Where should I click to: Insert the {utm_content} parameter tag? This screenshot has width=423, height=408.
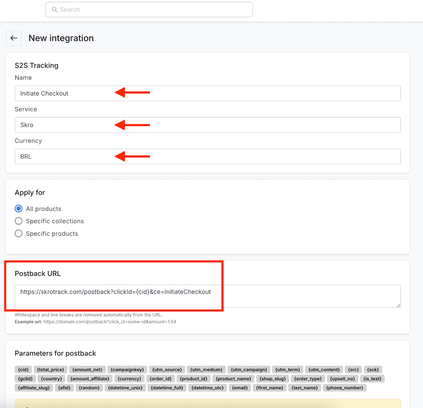pyautogui.click(x=324, y=370)
